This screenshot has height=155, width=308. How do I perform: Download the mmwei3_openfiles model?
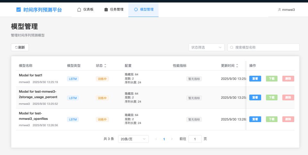click(x=272, y=119)
